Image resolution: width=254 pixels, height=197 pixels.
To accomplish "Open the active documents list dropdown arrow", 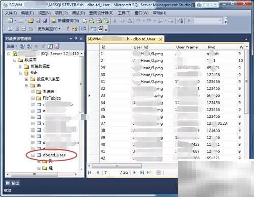I will coord(246,39).
